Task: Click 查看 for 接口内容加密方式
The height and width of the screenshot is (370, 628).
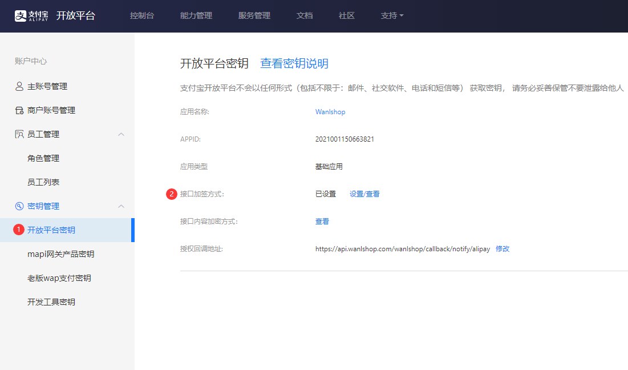Action: click(322, 222)
